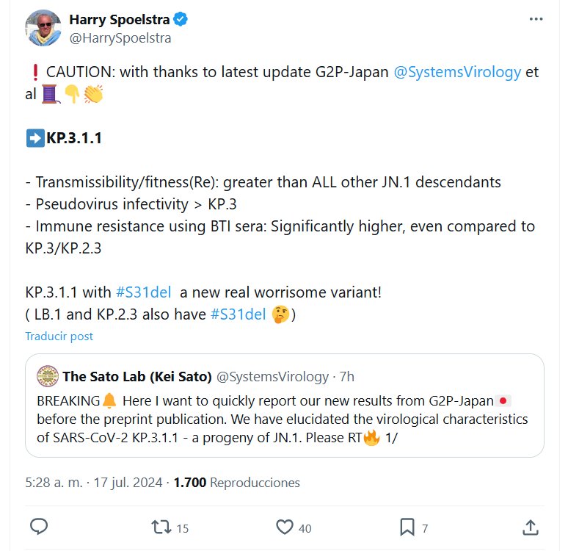The height and width of the screenshot is (551, 568).
Task: Click Harry Spoelstra's profile avatar
Action: pos(43,28)
